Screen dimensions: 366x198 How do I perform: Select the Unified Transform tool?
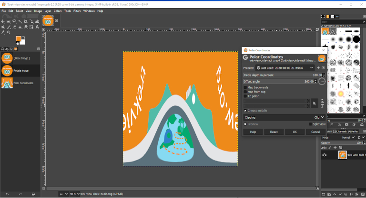pyautogui.click(x=31, y=22)
